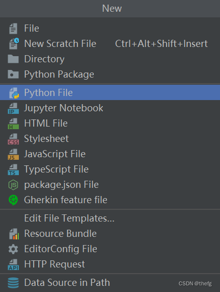Click the green HTML File icon
This screenshot has height=292, width=220.
point(13,124)
